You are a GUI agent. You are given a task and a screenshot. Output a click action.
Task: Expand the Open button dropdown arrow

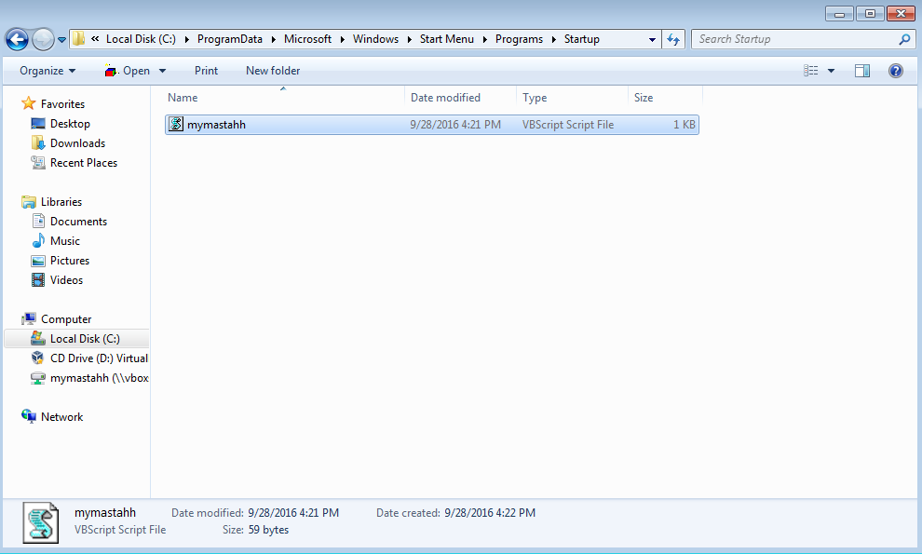[x=163, y=71]
